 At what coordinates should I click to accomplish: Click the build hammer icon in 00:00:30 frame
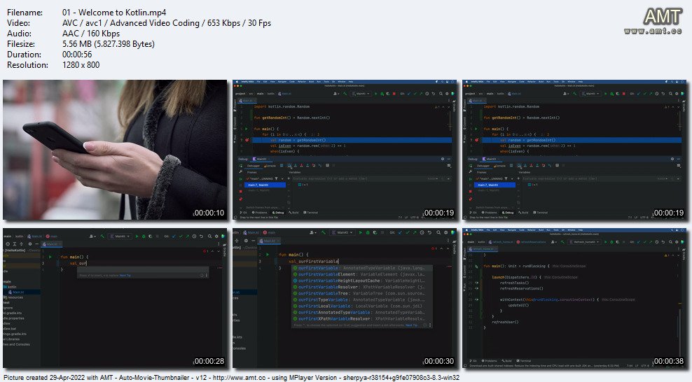(323, 233)
